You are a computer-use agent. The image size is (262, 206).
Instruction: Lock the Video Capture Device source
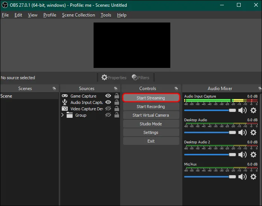[117, 108]
